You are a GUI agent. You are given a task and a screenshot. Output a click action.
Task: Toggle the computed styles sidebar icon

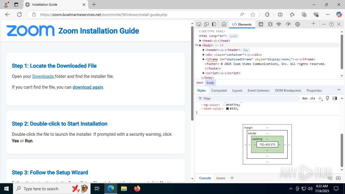(x=335, y=98)
